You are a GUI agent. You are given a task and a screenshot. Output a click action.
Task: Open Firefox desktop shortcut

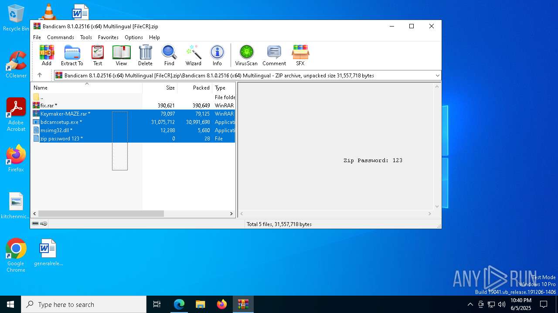tap(16, 159)
